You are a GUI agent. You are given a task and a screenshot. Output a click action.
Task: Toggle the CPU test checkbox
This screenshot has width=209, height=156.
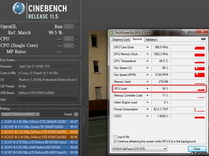click(x=77, y=39)
